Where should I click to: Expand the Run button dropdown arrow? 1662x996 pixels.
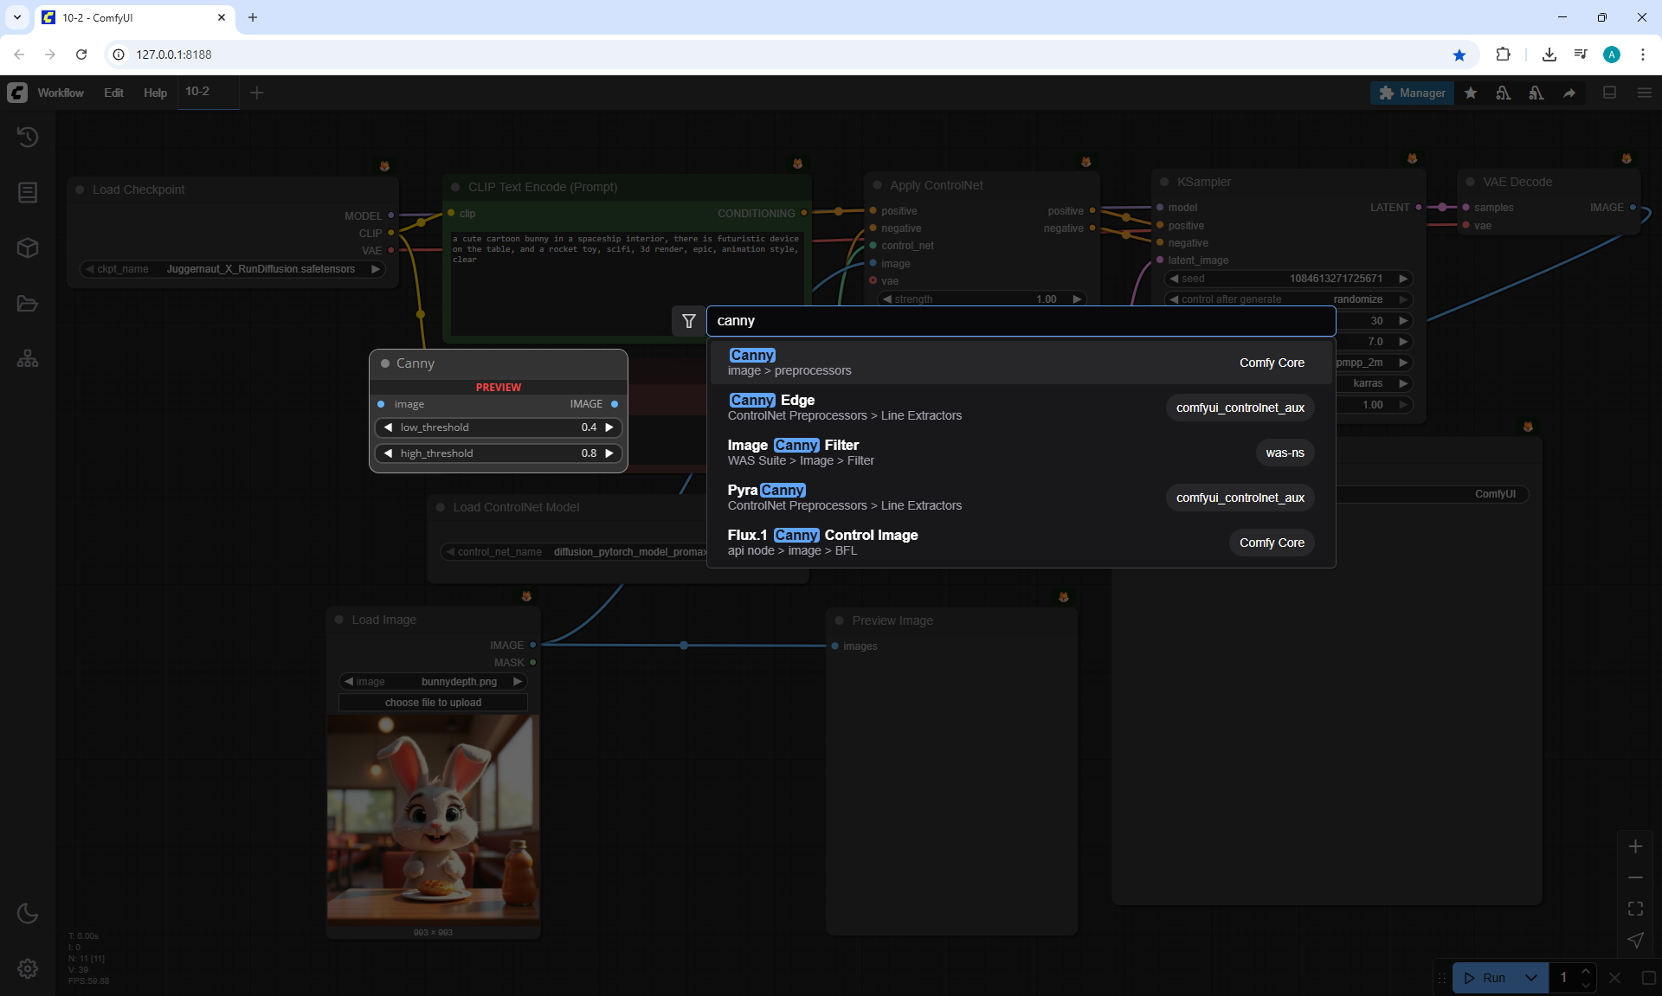pyautogui.click(x=1531, y=978)
